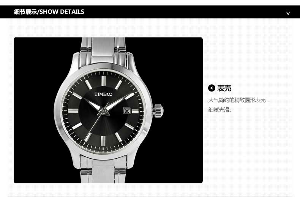Click the 6 o'clock hour marker
Screen dimensions: 300x197
(x=103, y=141)
